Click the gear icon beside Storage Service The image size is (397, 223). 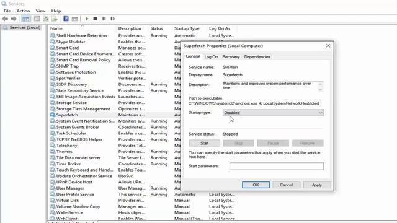52,103
